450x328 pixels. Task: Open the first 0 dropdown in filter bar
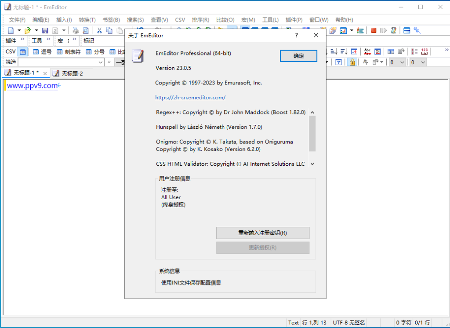[x=402, y=62]
